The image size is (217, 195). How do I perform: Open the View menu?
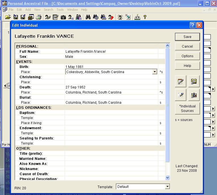(37, 10)
